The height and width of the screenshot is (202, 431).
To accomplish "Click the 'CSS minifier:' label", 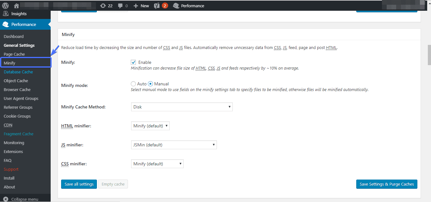I will [74, 164].
